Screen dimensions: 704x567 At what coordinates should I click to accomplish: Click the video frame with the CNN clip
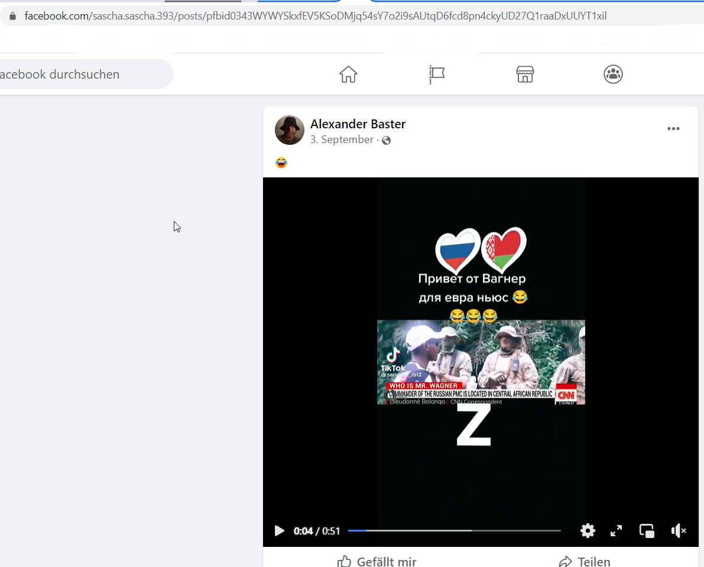[x=481, y=362]
